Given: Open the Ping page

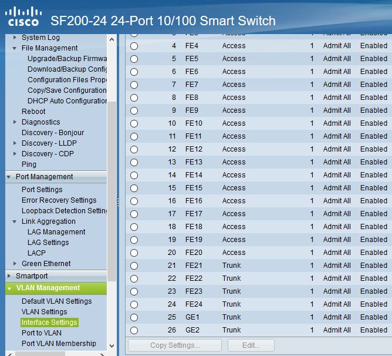Looking at the screenshot, I should click(x=29, y=164).
